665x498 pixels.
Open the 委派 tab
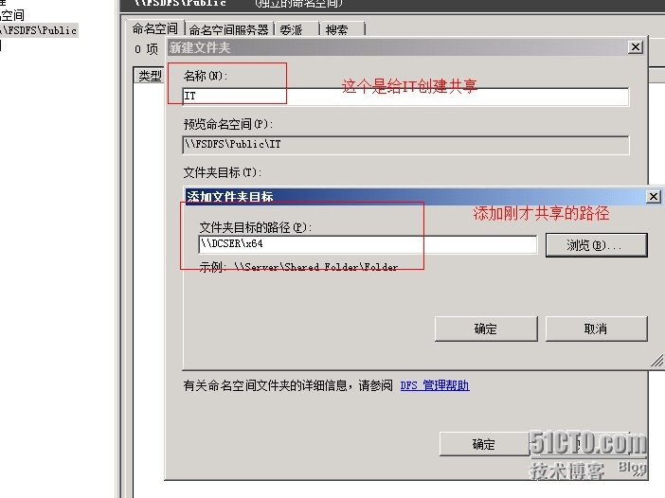tap(297, 29)
